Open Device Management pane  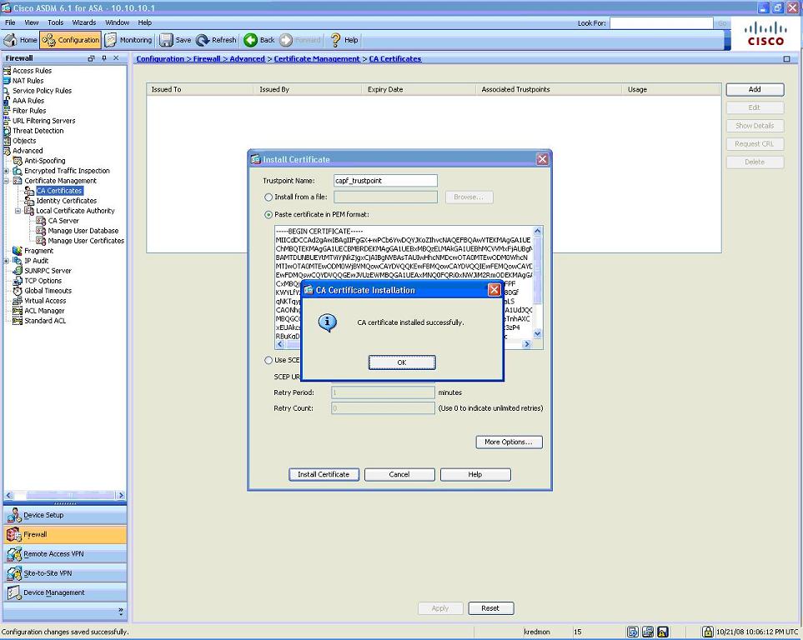(x=65, y=592)
